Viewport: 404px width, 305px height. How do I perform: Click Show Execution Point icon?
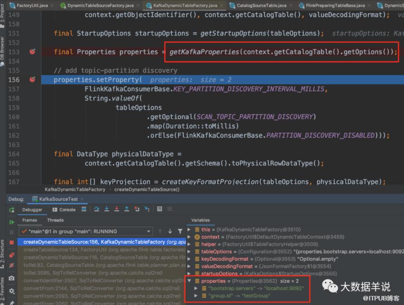(x=84, y=209)
